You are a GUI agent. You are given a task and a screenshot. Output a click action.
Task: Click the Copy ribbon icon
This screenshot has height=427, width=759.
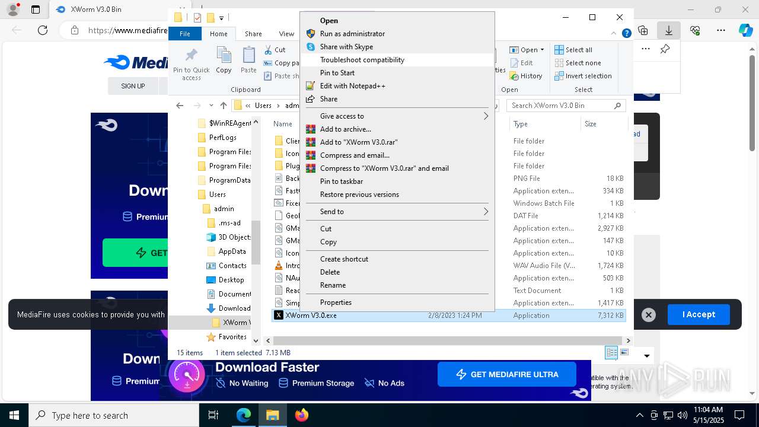pyautogui.click(x=224, y=55)
